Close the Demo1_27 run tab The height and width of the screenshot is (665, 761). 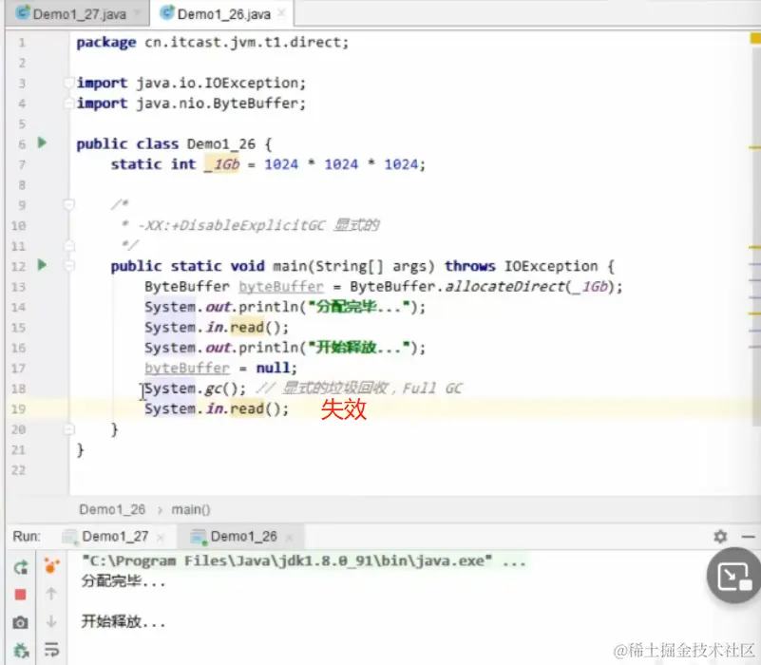[x=161, y=538]
